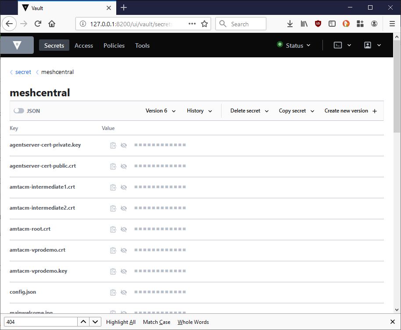The width and height of the screenshot is (401, 330).
Task: Show the amtacm-vprodemo.key hidden value
Action: pyautogui.click(x=124, y=271)
